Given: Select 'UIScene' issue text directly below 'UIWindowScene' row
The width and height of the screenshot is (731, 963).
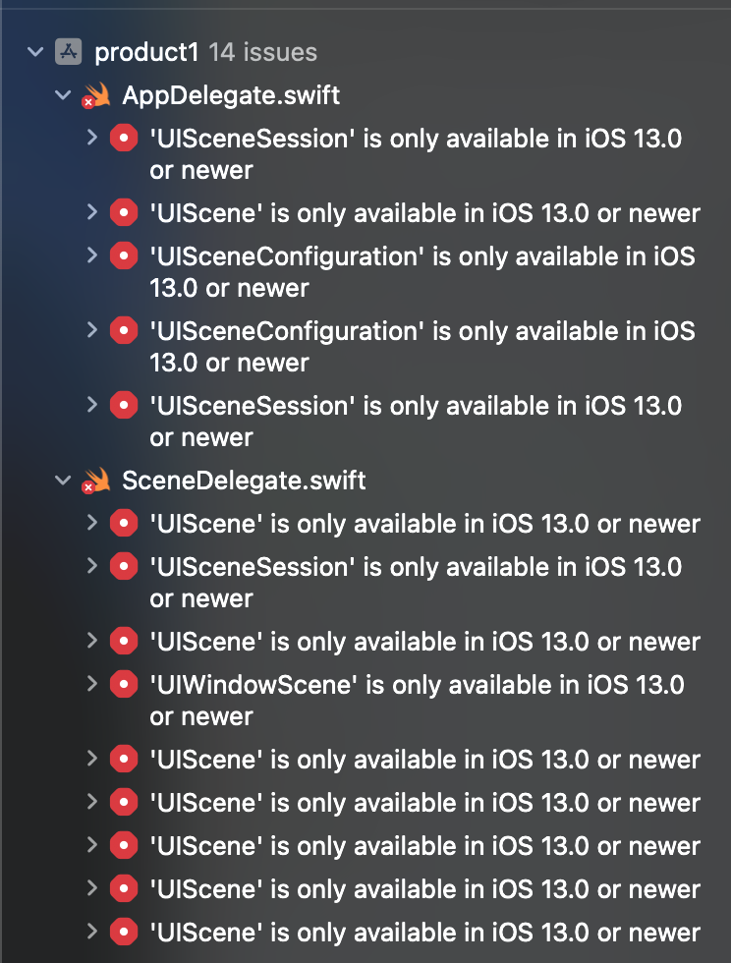Looking at the screenshot, I should click(x=425, y=760).
